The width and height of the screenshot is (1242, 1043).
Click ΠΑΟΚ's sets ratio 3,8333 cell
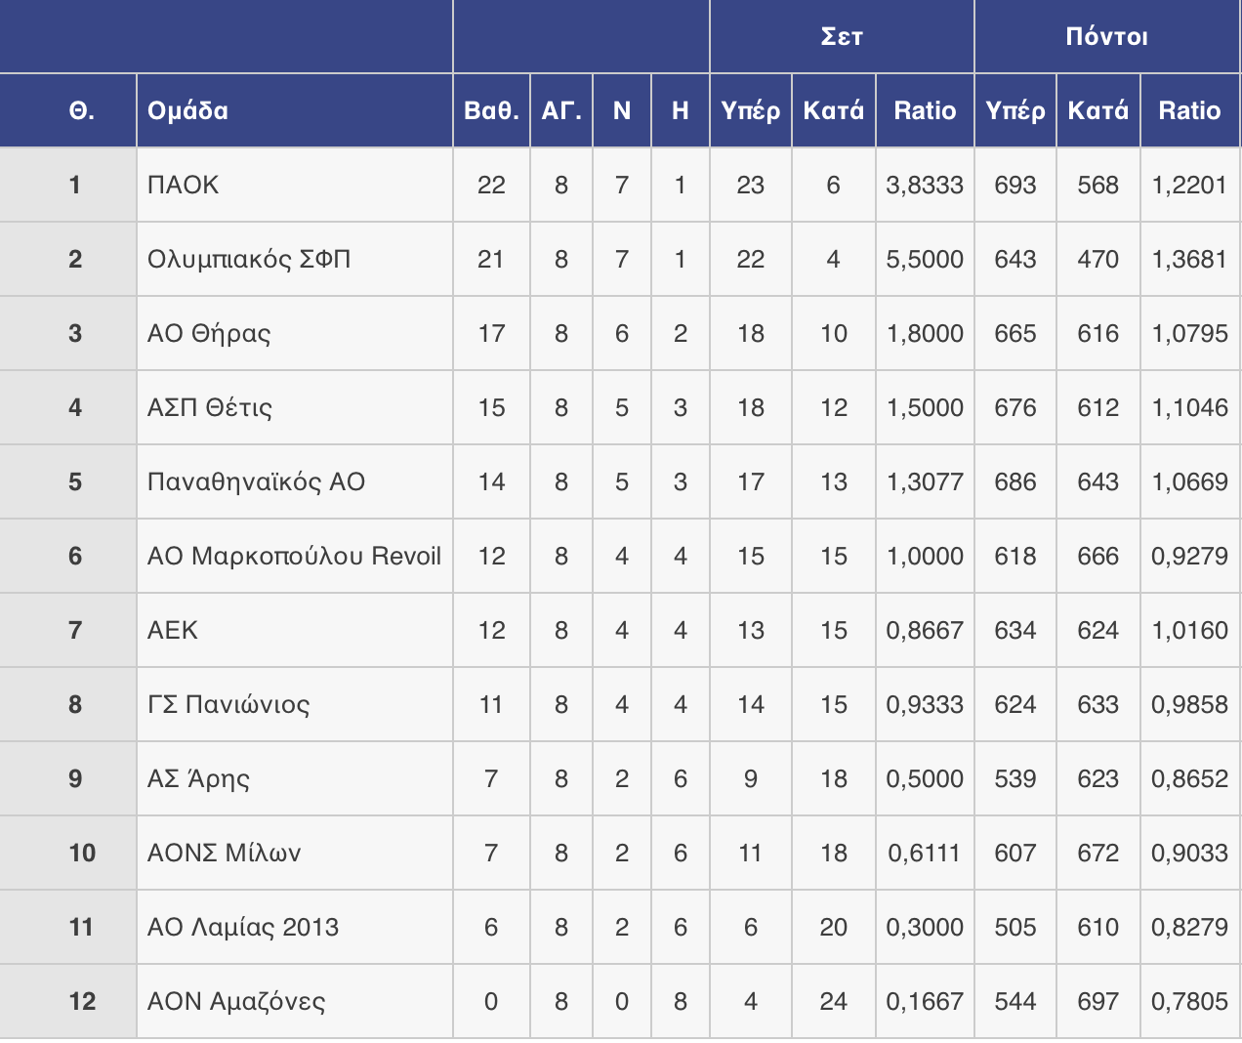coord(925,185)
